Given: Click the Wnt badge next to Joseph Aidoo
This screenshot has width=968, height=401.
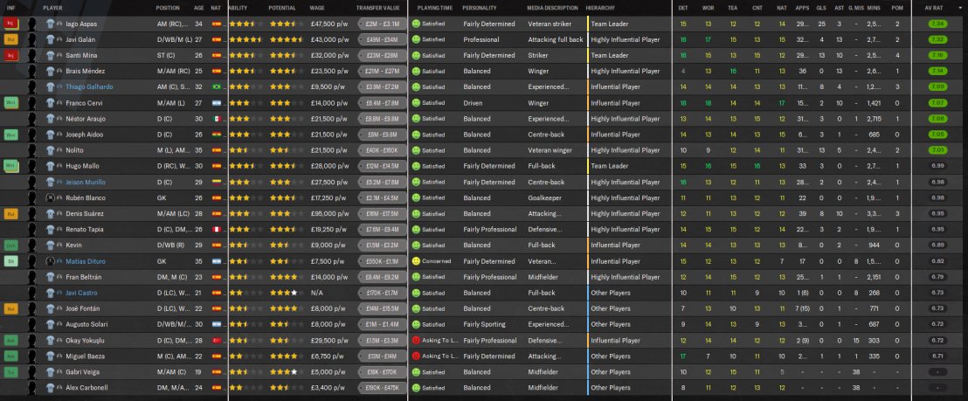Looking at the screenshot, I should point(11,135).
